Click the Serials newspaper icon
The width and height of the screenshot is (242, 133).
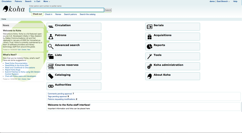tap(149, 27)
